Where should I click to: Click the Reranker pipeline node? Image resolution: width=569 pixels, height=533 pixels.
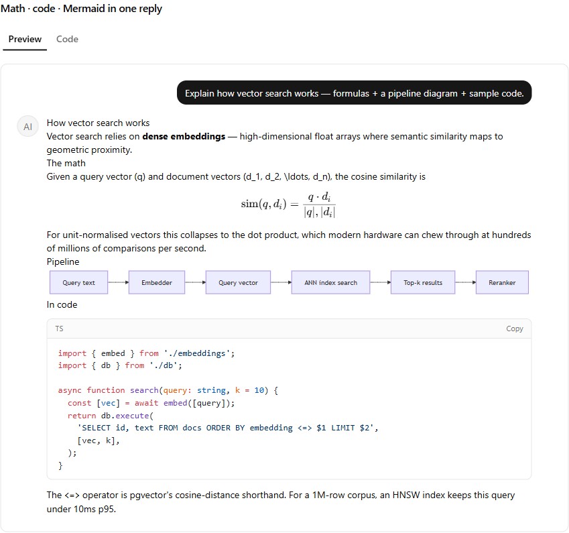pos(502,282)
